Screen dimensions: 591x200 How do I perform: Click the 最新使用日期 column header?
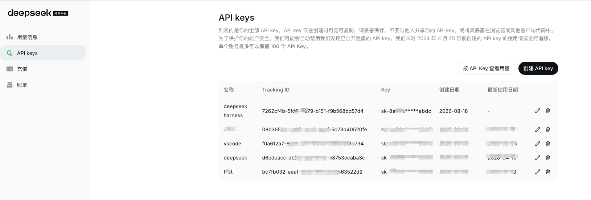(502, 90)
